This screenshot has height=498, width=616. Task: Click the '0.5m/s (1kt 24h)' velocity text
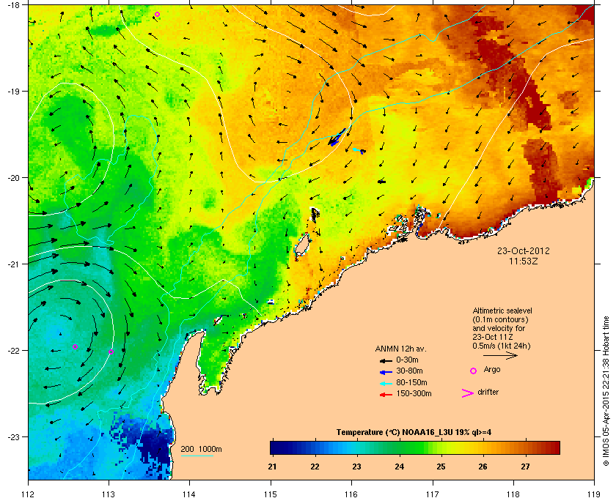502,346
